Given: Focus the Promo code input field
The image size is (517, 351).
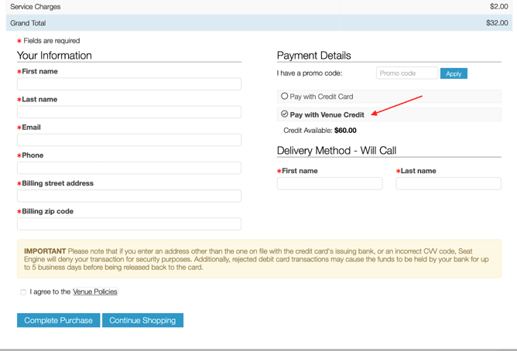Looking at the screenshot, I should pos(406,73).
